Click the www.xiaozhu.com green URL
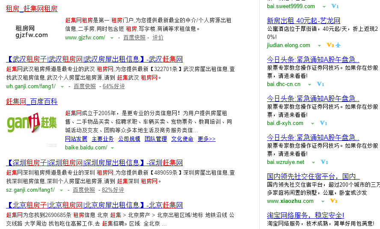380x229 pixels. coord(290,201)
